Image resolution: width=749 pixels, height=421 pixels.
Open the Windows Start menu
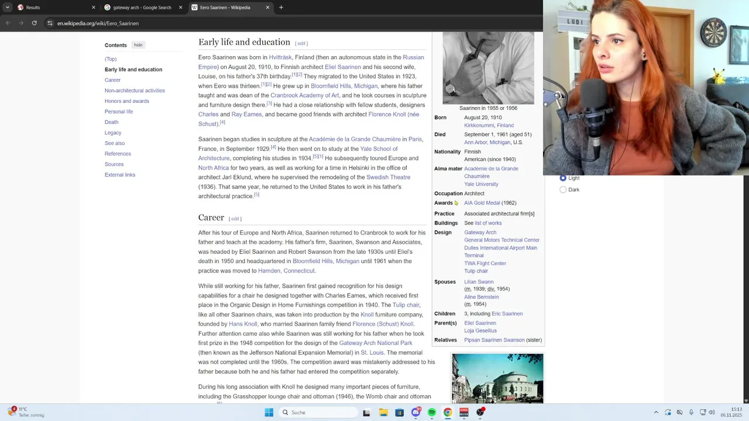(269, 412)
